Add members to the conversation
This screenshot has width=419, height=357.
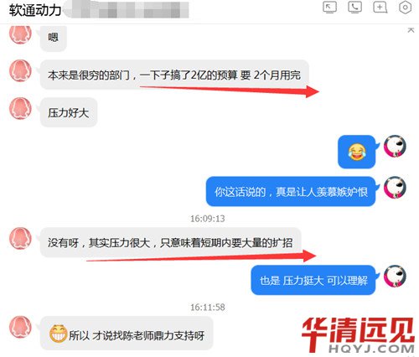pos(380,8)
